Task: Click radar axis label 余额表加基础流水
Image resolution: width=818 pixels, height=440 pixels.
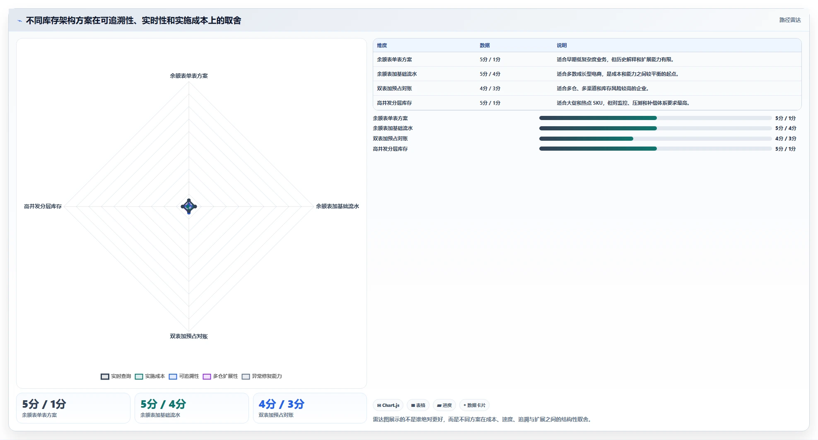Action: [338, 206]
